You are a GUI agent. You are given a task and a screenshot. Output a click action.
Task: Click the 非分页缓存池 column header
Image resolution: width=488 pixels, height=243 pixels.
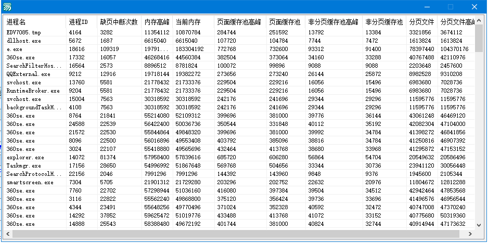tap(384, 22)
